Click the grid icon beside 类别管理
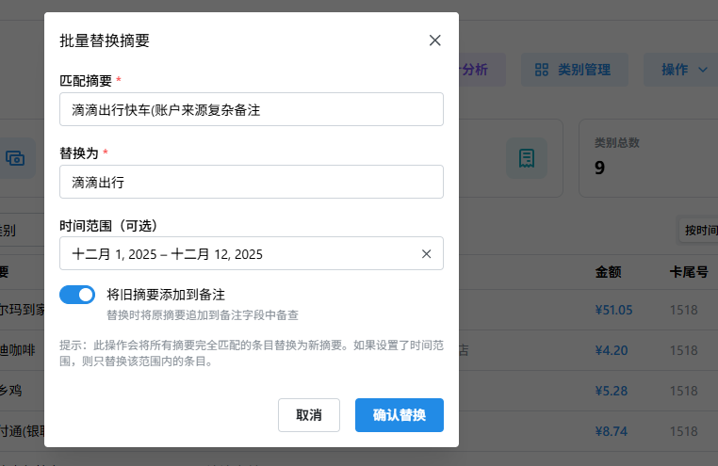This screenshot has height=466, width=718. click(541, 70)
